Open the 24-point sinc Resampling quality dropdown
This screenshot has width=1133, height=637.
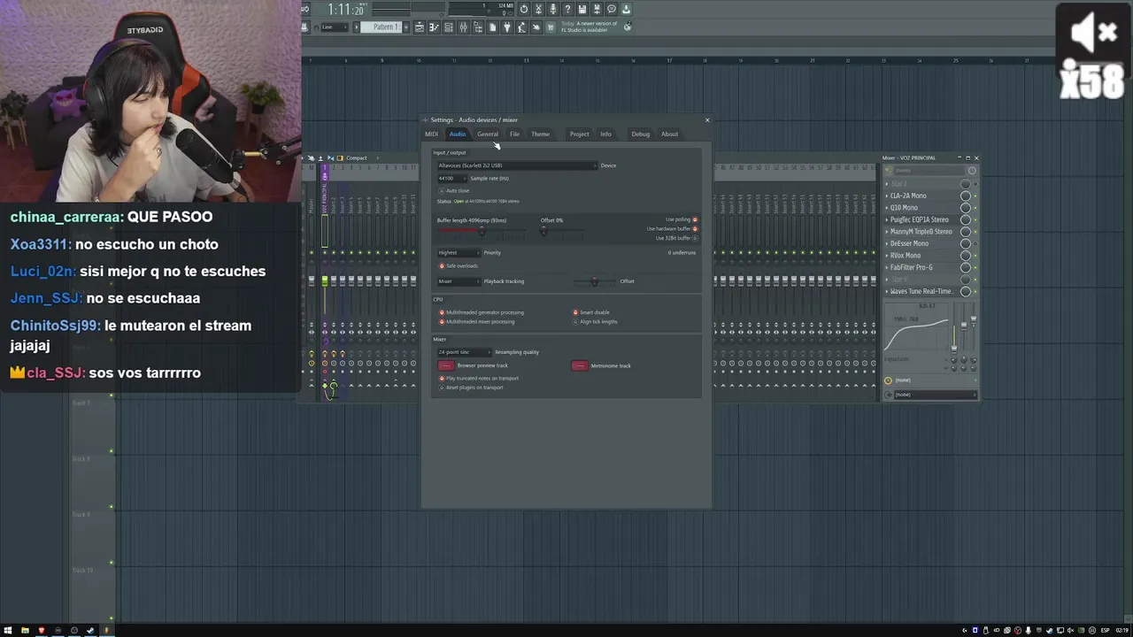[464, 352]
